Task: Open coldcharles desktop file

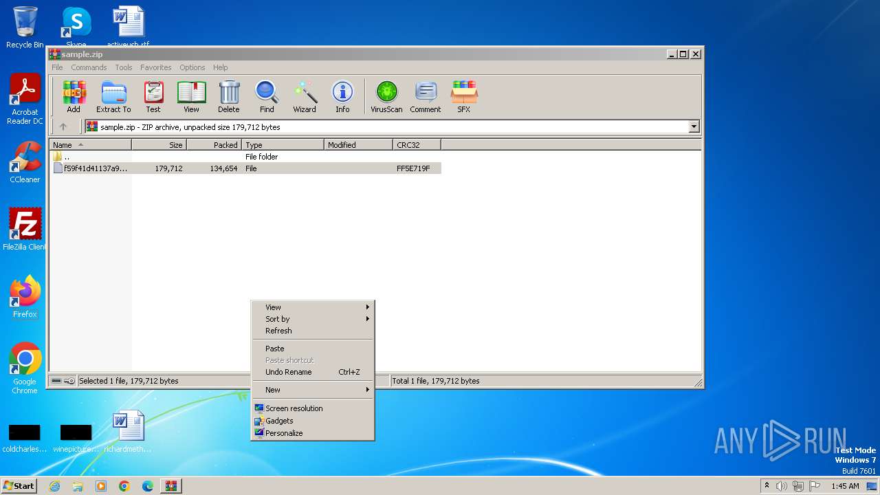Action: coord(25,437)
